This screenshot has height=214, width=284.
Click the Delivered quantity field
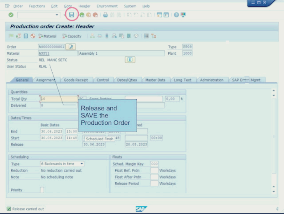[59, 105]
